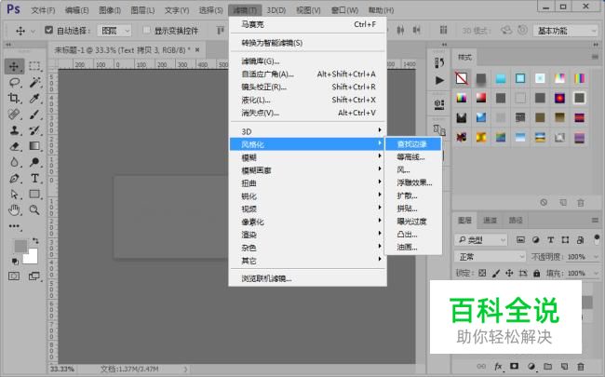Toggle the 自动选择 checkbox
605x377 pixels.
point(48,30)
